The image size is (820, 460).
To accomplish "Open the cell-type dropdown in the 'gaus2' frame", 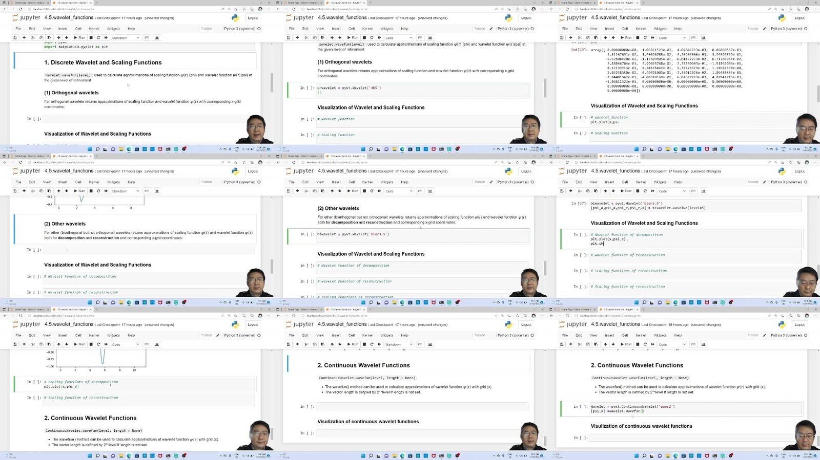I will [671, 344].
